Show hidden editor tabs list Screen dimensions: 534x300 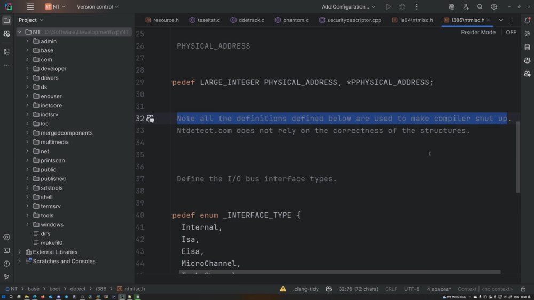tap(501, 20)
